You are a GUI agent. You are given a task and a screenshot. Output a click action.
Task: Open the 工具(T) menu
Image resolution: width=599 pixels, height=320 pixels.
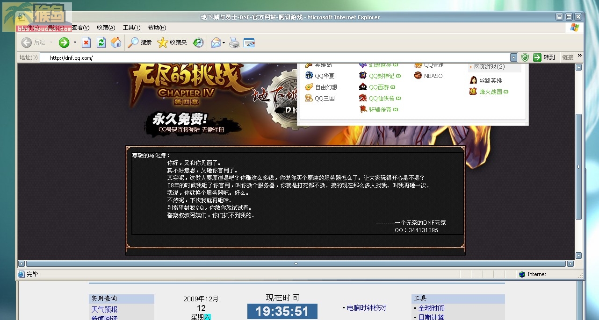click(x=131, y=28)
